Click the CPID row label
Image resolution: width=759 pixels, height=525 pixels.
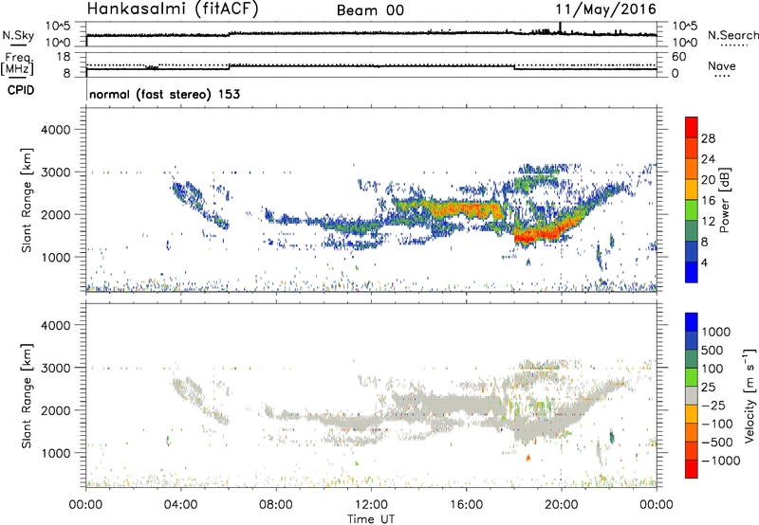tap(21, 90)
